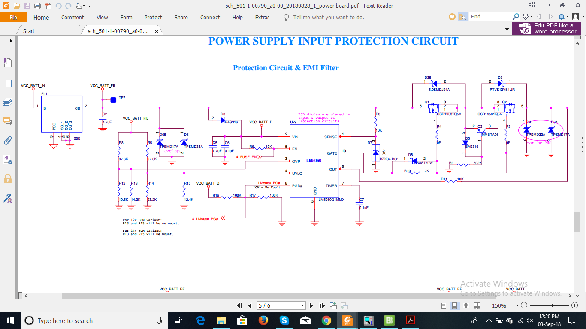The height and width of the screenshot is (329, 586).
Task: Toggle Continuous page view mode
Action: click(x=455, y=305)
